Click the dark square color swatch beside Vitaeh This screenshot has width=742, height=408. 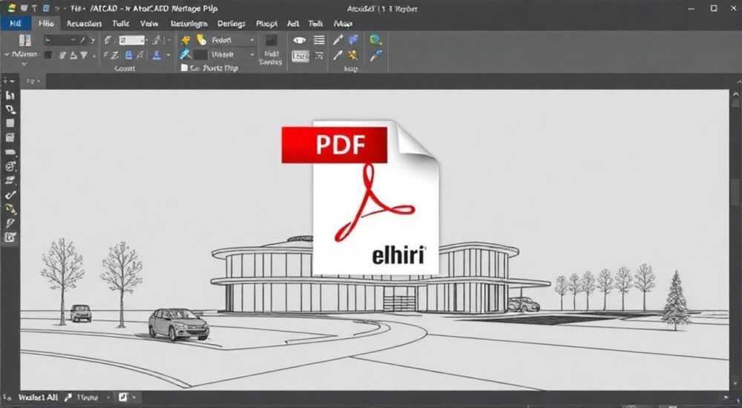tap(200, 56)
